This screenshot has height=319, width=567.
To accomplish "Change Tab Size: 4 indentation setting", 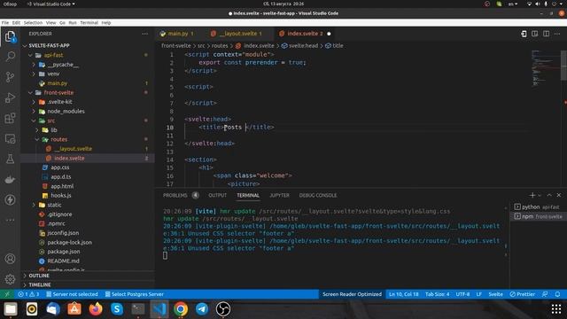I will point(437,294).
